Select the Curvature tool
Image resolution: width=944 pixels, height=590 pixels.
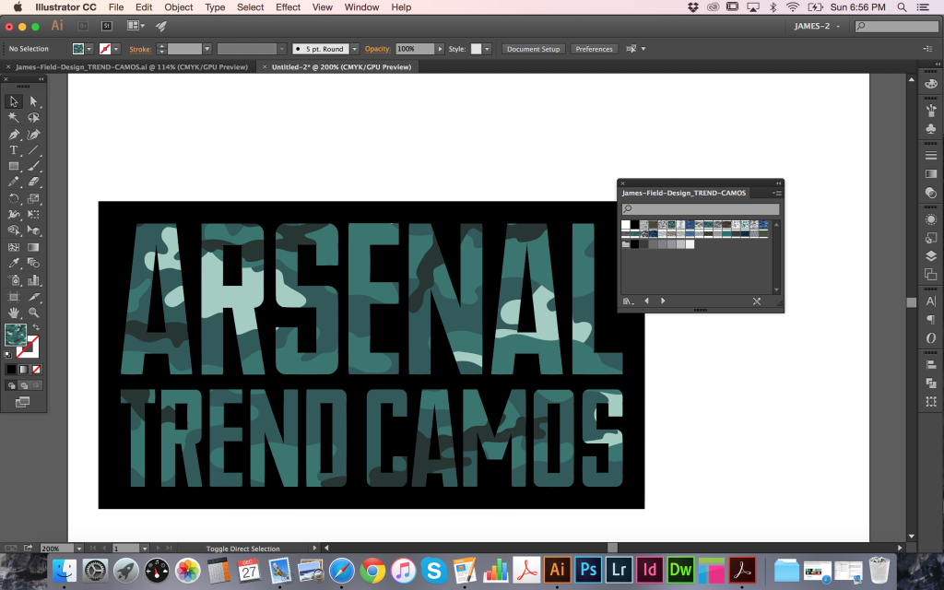click(34, 134)
